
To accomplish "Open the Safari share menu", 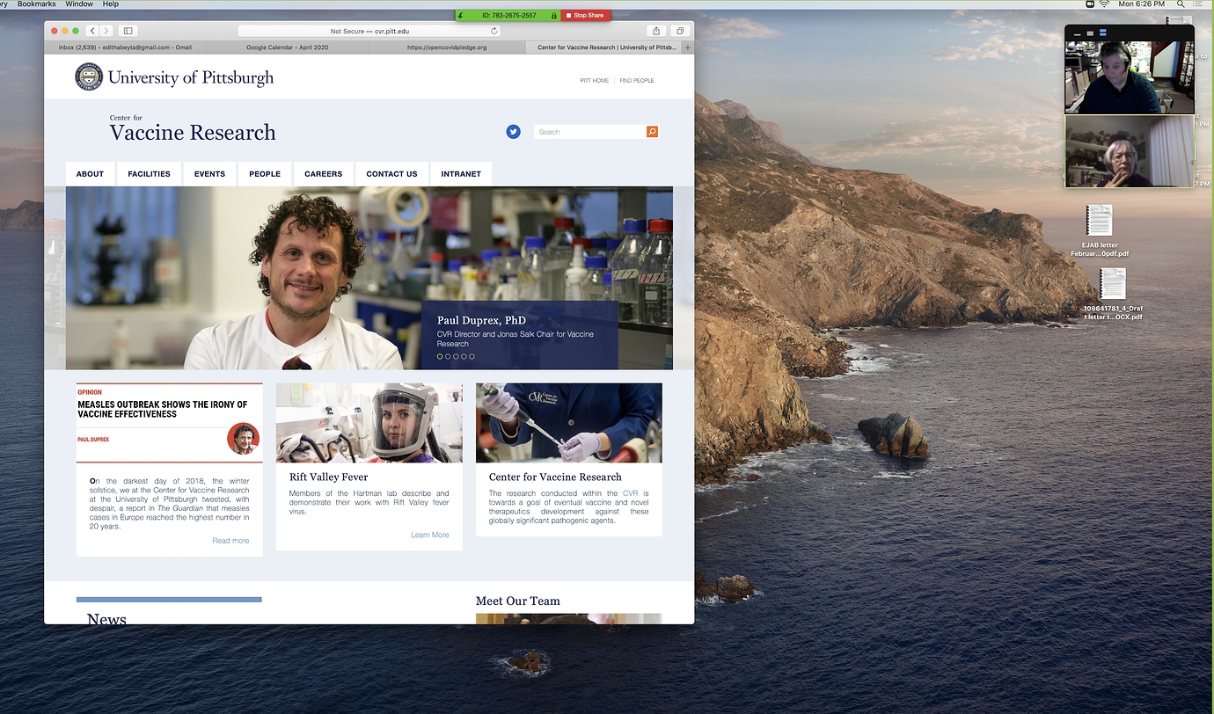I will tap(656, 31).
